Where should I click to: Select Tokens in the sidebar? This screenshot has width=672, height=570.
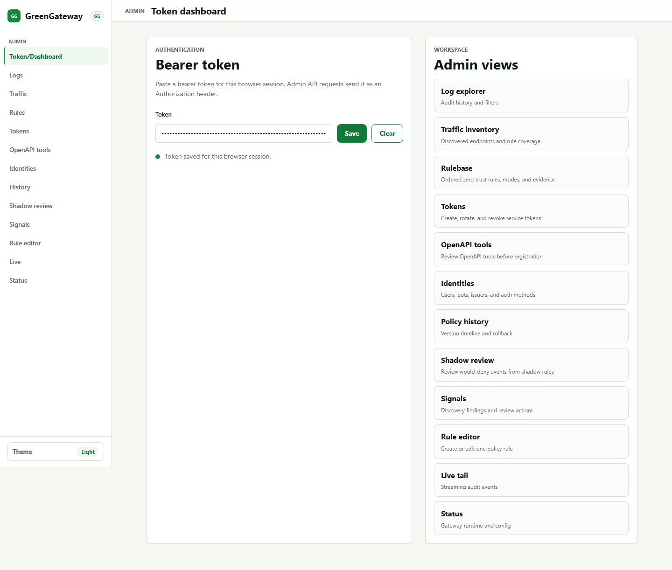56,131
